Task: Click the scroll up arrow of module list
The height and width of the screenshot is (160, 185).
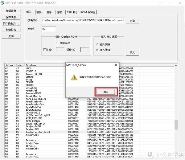Action: (x=176, y=65)
